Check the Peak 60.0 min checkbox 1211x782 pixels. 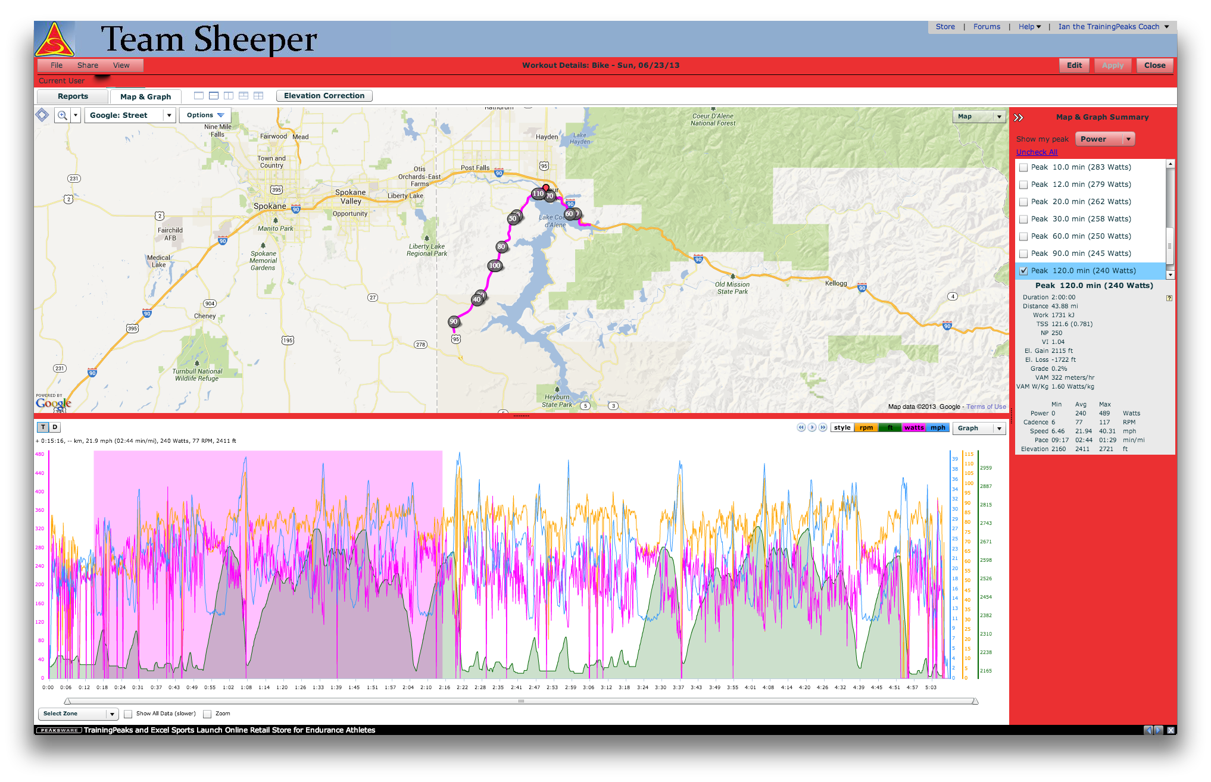[1023, 236]
